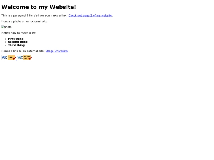Click the text 'Here's how to make a list:'

click(19, 33)
